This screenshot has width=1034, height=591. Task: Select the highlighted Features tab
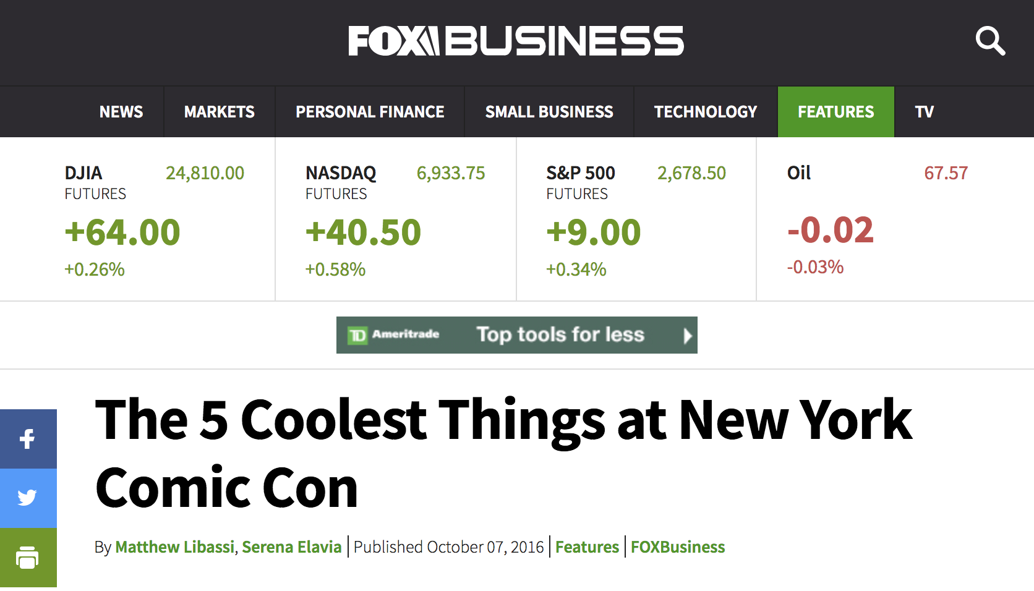(835, 112)
